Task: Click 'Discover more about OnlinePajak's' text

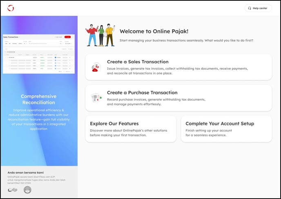Action: pyautogui.click(x=129, y=133)
